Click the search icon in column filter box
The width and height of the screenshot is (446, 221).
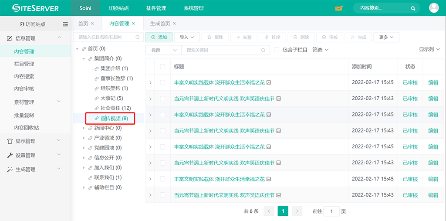138,37
